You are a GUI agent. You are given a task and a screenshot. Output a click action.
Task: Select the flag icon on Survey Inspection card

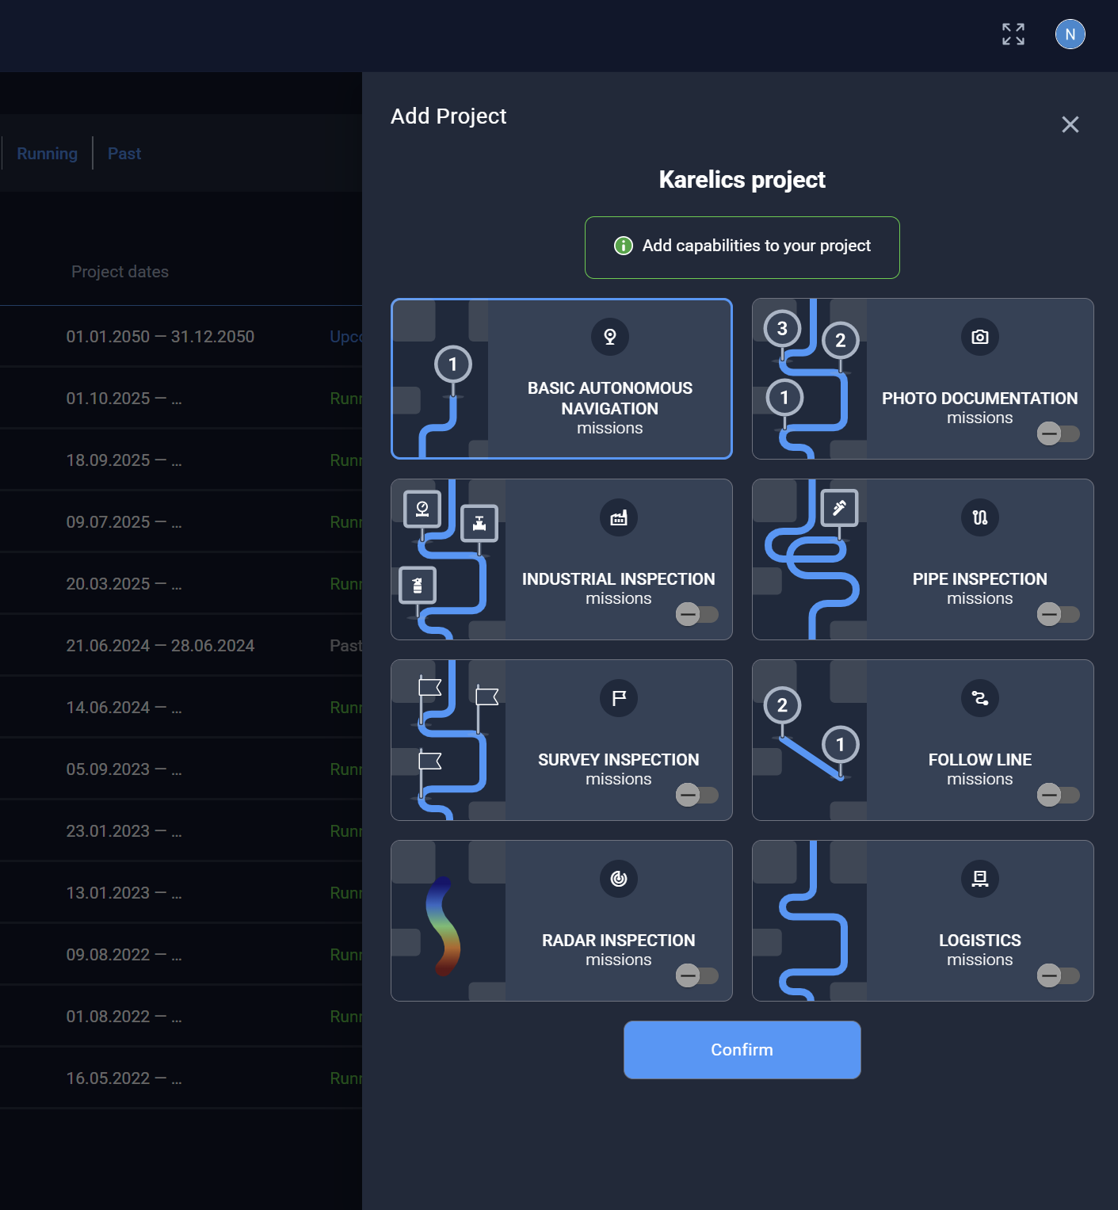pyautogui.click(x=618, y=698)
